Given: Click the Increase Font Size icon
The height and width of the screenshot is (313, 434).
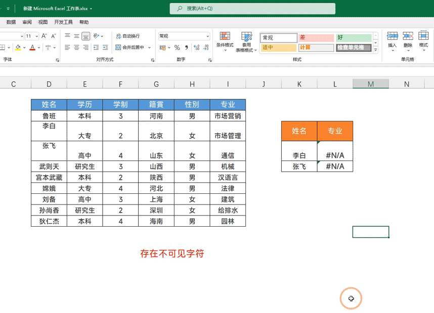Looking at the screenshot, I should 44,36.
